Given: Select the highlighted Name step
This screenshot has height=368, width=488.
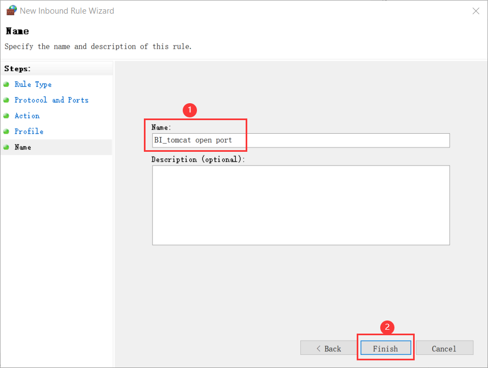Looking at the screenshot, I should (x=23, y=147).
